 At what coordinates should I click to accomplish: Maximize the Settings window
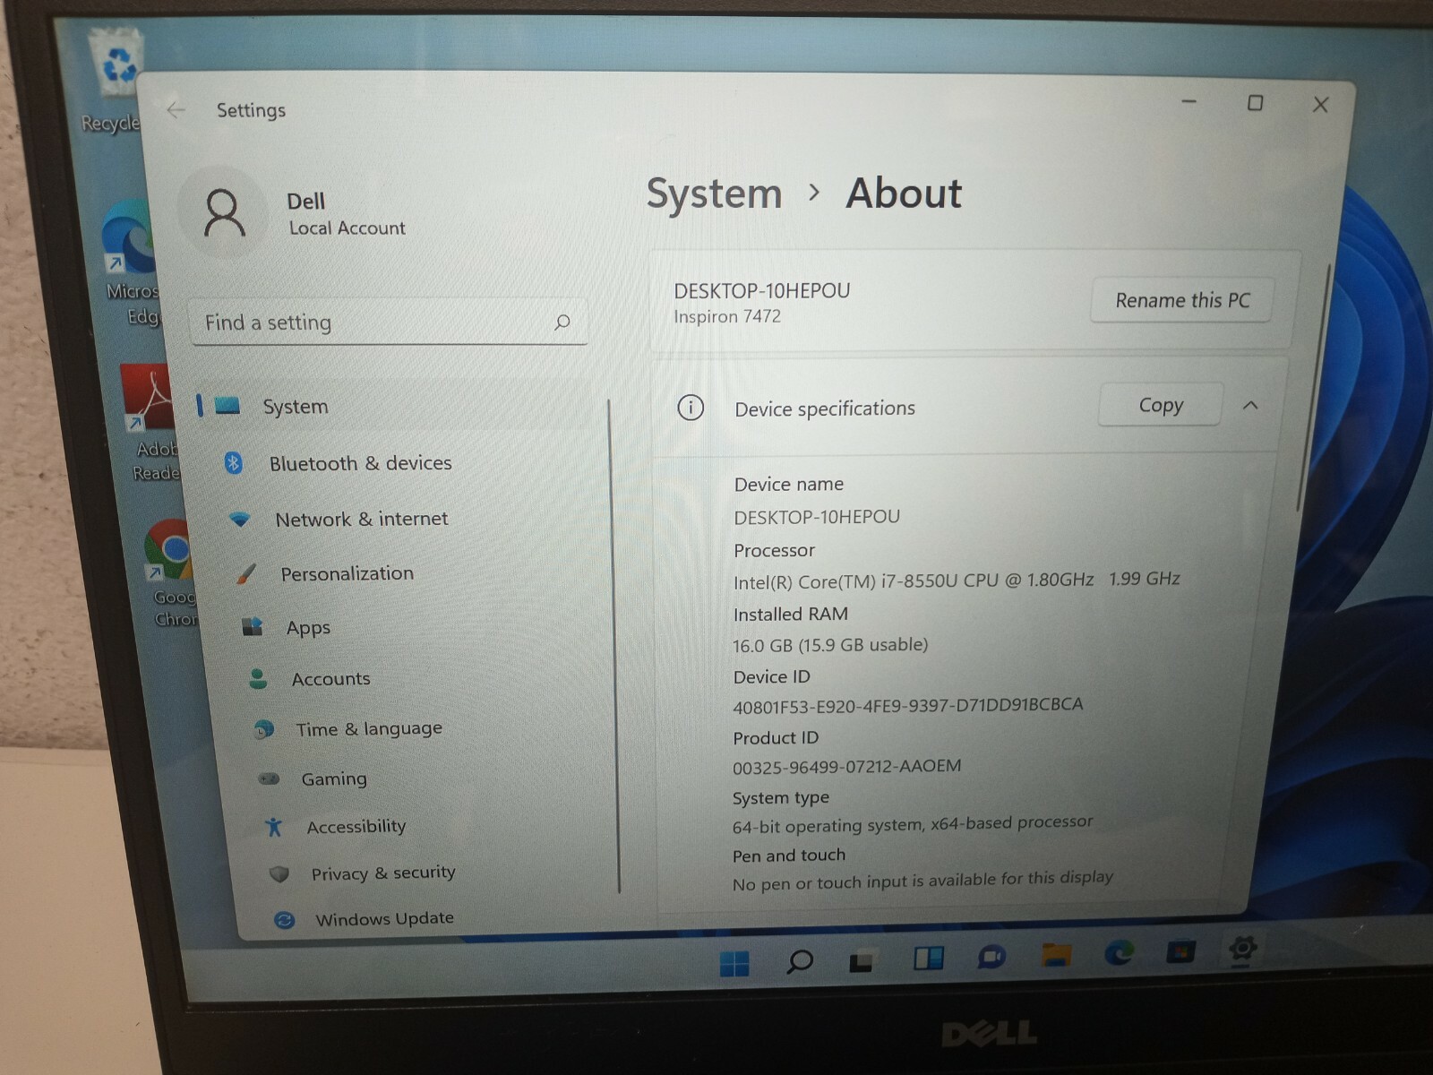point(1255,103)
